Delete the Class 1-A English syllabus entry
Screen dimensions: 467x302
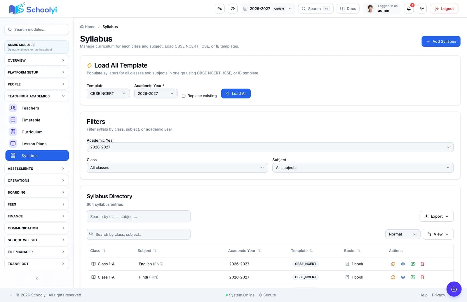422,264
